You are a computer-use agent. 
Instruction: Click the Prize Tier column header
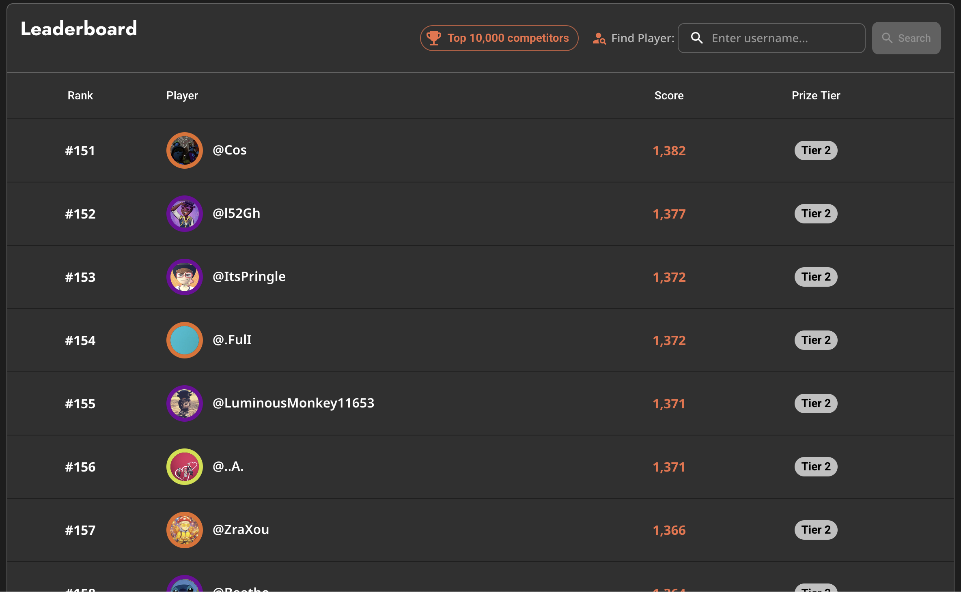[x=816, y=96]
